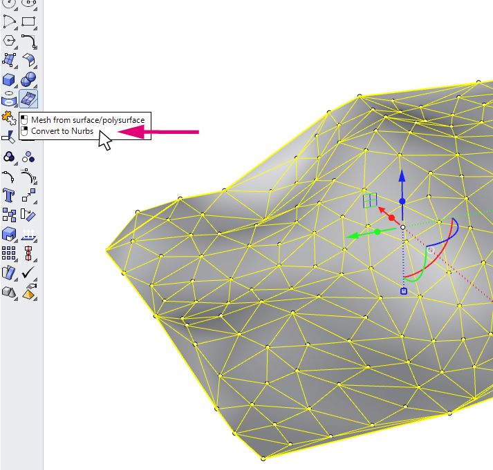493x470 pixels.
Task: Select the Align objects tool
Action: point(28,253)
